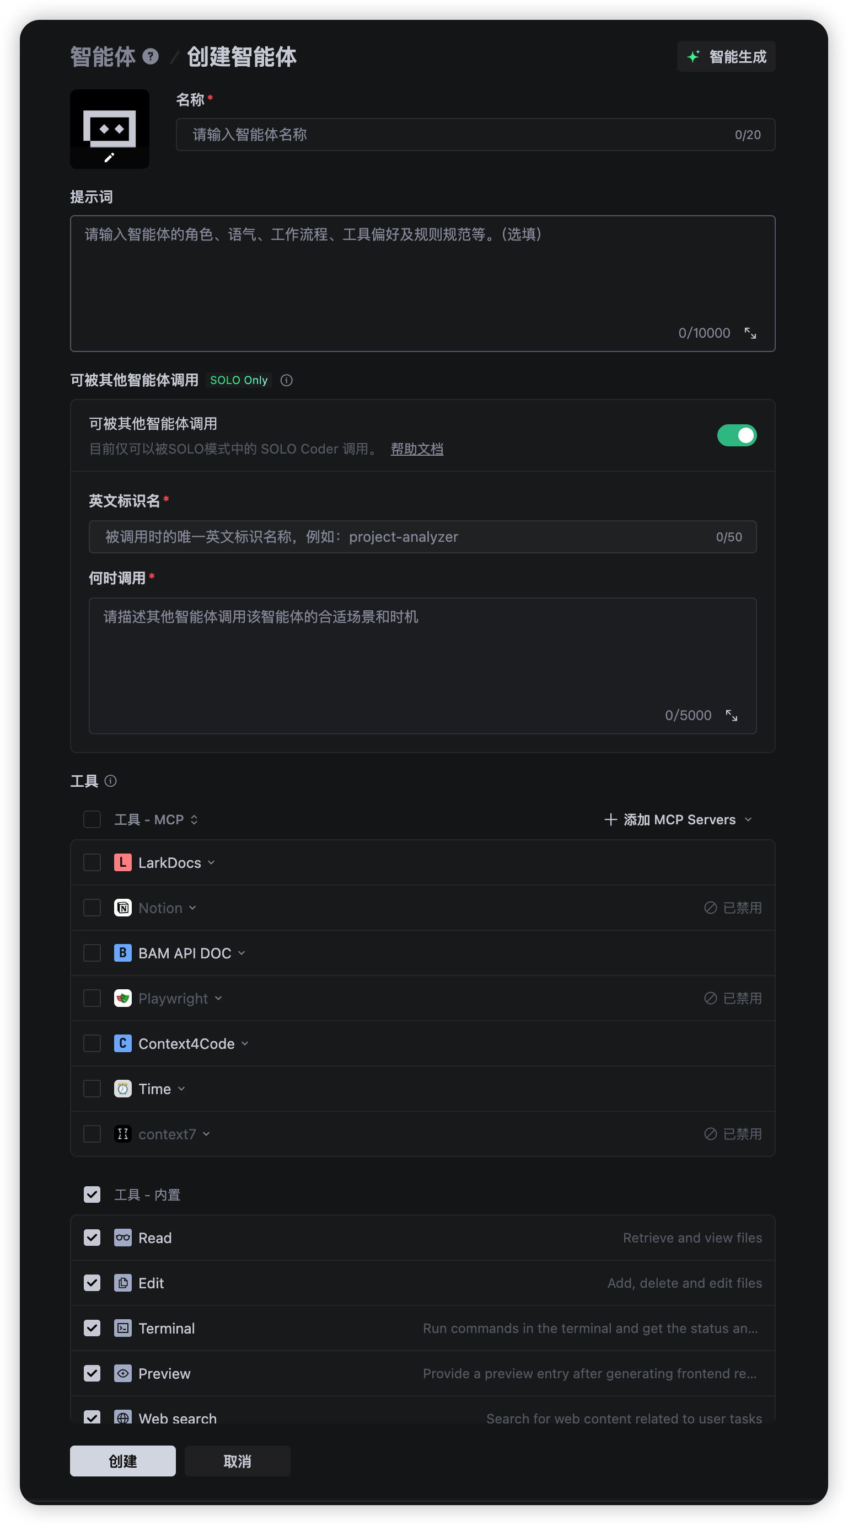The image size is (848, 1525).
Task: Uncheck the 工具 - 内置 checkbox
Action: (92, 1194)
